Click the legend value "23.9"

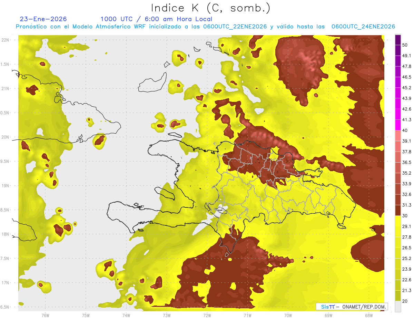(407, 269)
